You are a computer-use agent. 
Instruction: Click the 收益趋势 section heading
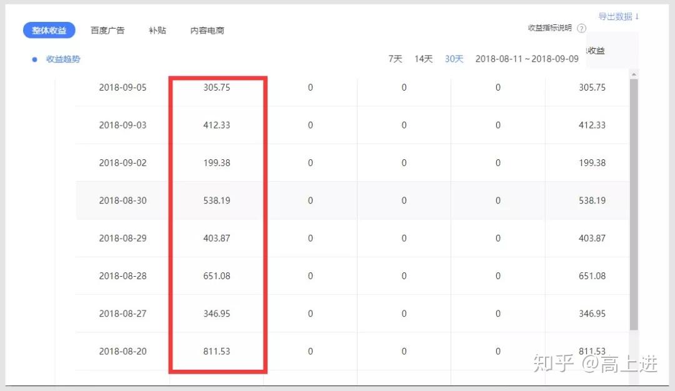(x=63, y=59)
